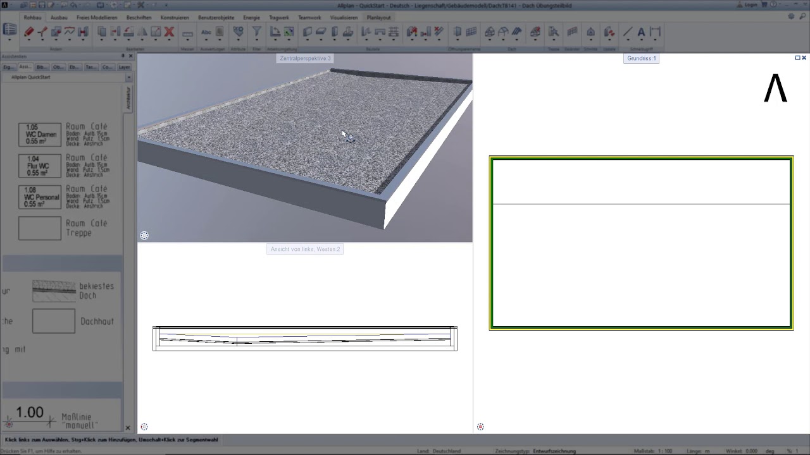Viewport: 810px width, 455px height.
Task: Switch to the Ausbau ribbon tab
Action: [59, 18]
